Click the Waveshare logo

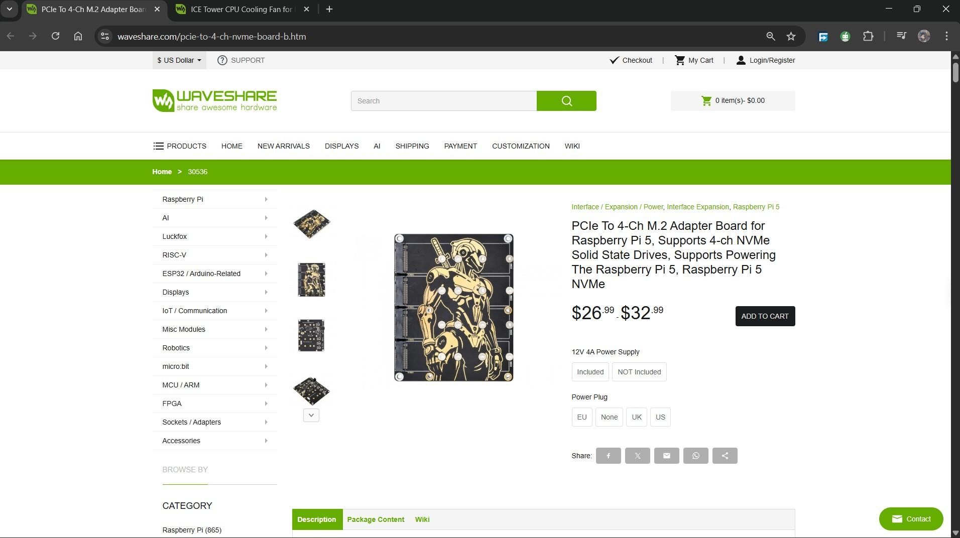pos(214,100)
